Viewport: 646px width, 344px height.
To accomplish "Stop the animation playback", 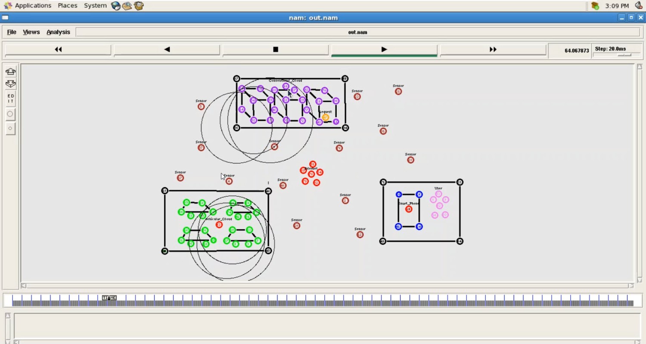I will (x=275, y=49).
